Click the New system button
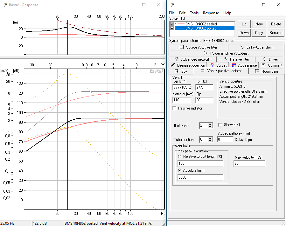This screenshot has height=226, width=286. (x=259, y=24)
